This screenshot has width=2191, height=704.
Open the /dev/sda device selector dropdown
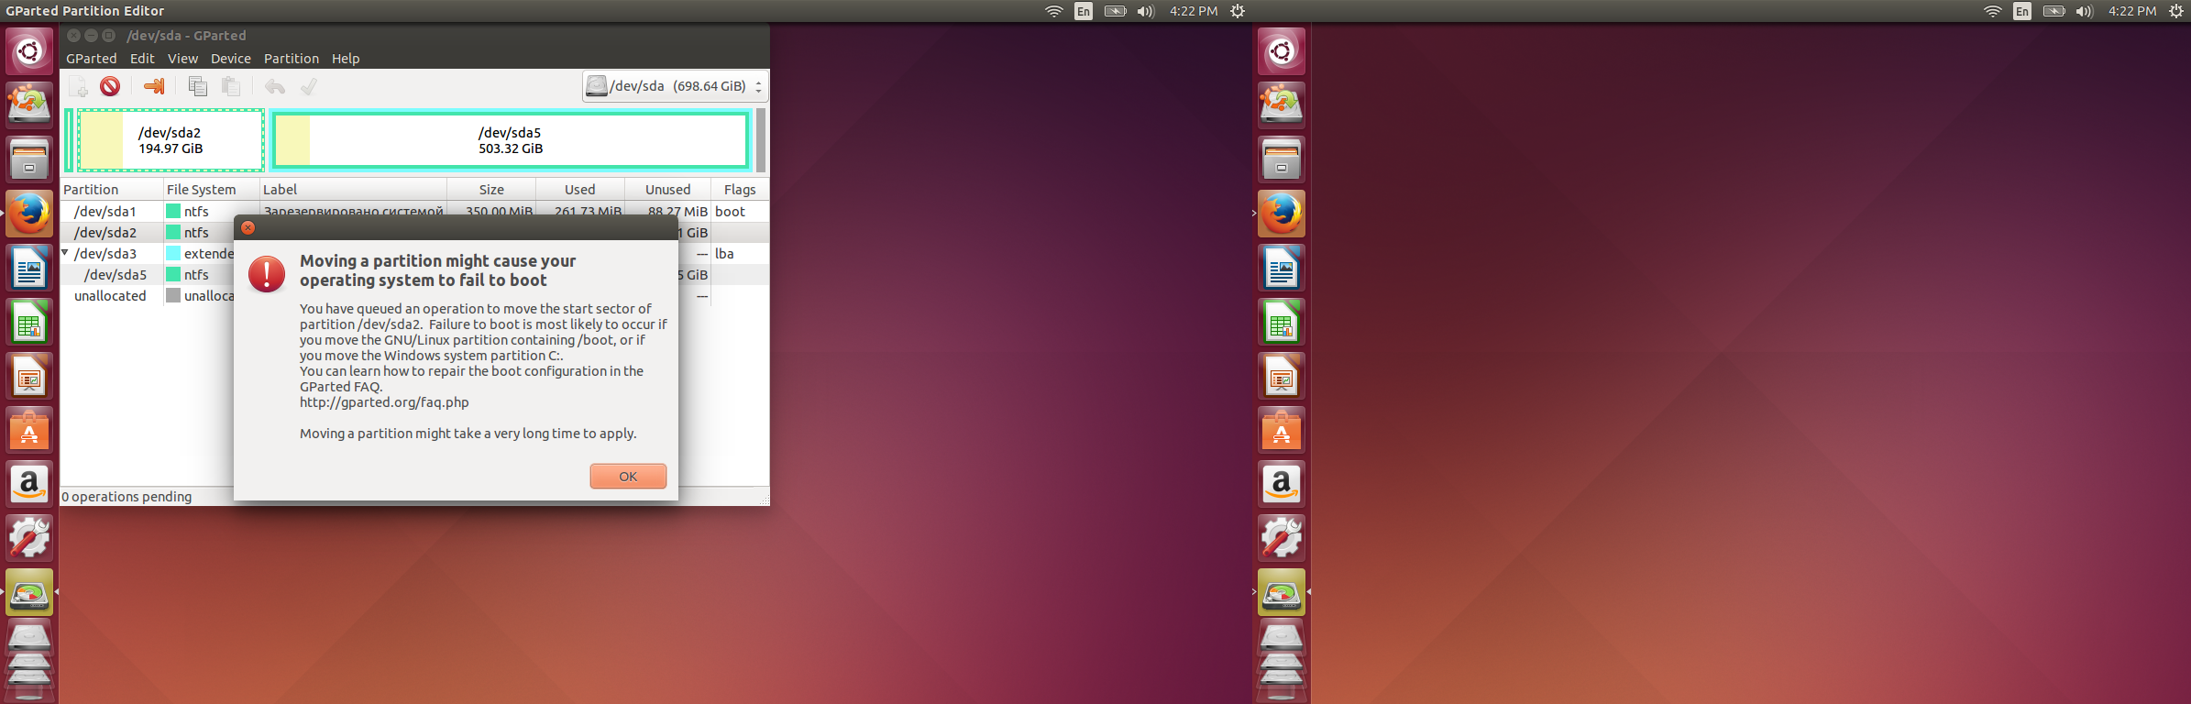(x=675, y=86)
